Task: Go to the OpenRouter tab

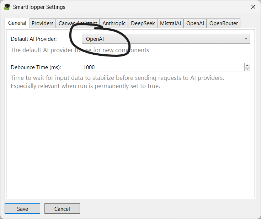Action: coord(223,23)
